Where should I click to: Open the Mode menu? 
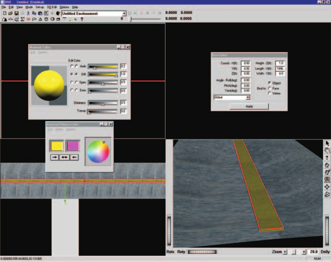pyautogui.click(x=29, y=7)
